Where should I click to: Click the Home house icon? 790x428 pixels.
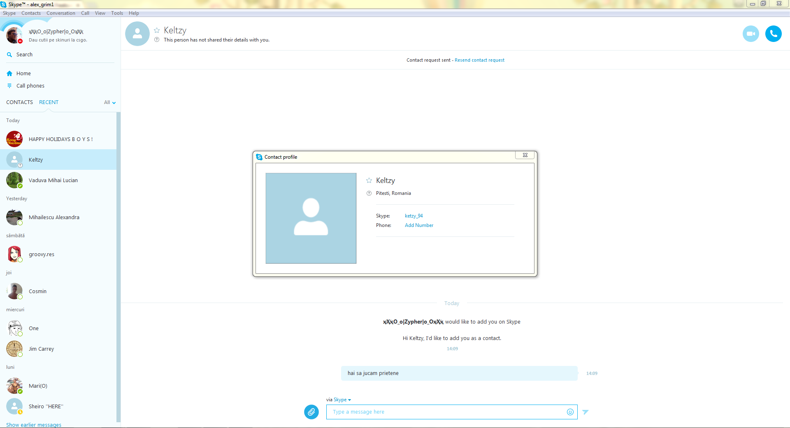coord(9,74)
